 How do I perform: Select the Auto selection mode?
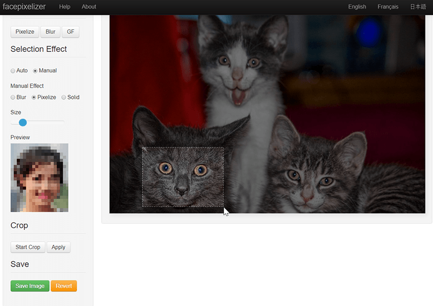click(x=13, y=71)
